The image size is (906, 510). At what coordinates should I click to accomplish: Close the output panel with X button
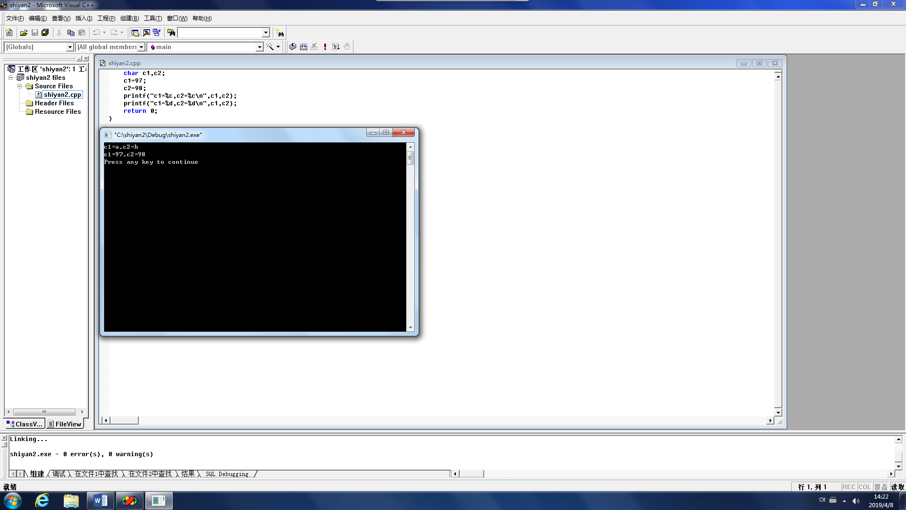(x=4, y=438)
